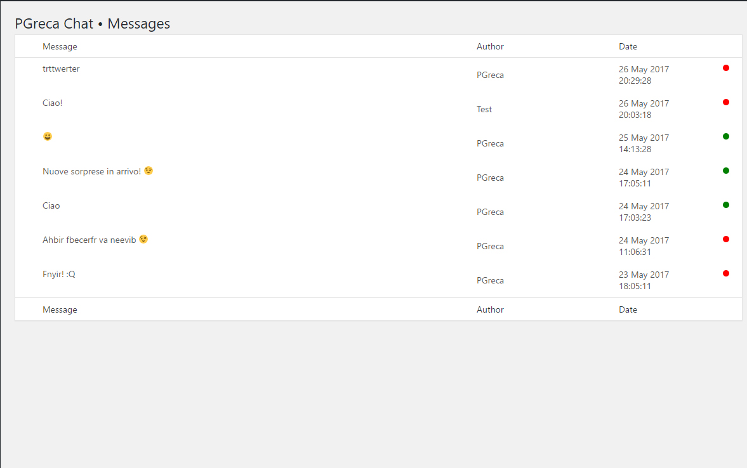Screen dimensions: 747x468
Task: Click the bottom 'Date' footer header
Action: (x=628, y=310)
